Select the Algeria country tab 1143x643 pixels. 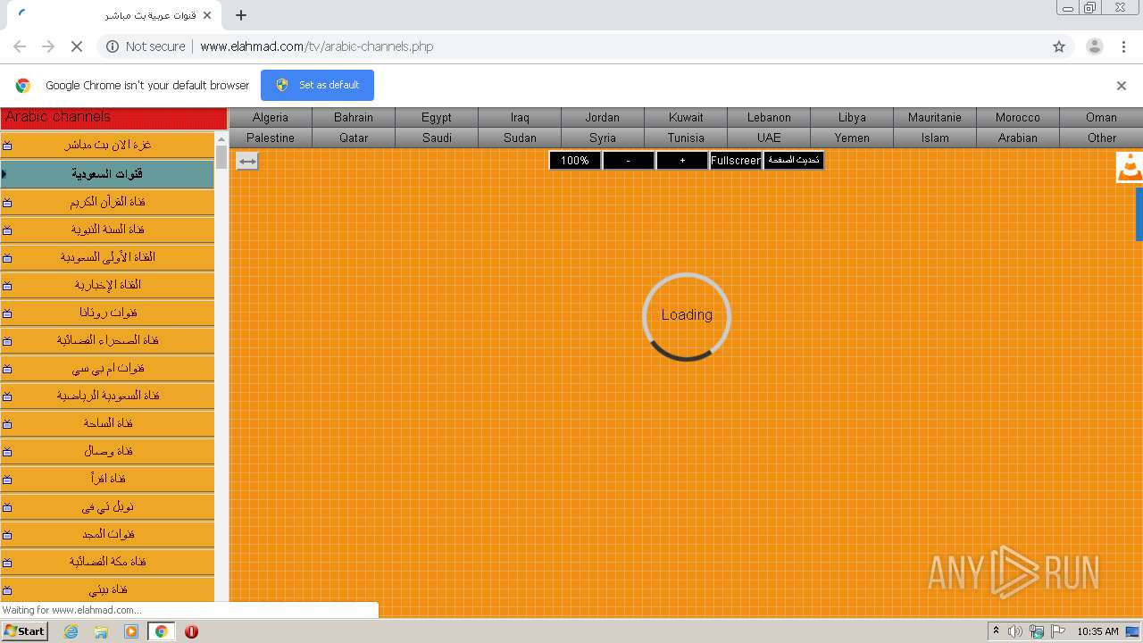271,117
